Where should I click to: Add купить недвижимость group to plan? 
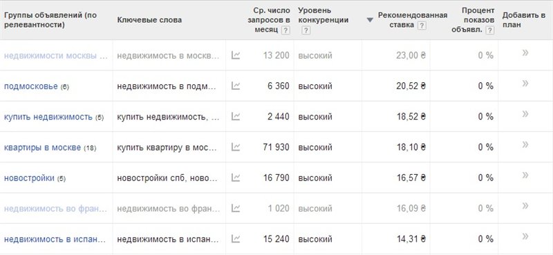pyautogui.click(x=525, y=114)
